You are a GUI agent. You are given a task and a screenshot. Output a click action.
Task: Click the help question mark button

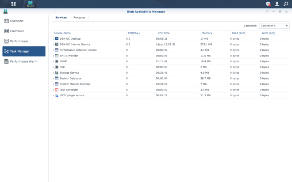click(x=267, y=11)
